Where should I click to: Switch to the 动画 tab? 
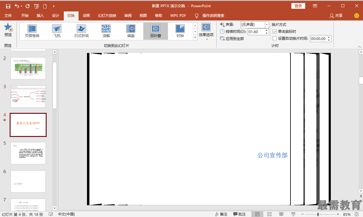tap(86, 16)
